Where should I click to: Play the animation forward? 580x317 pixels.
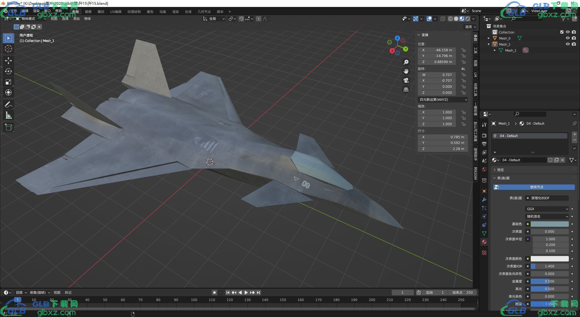(246, 293)
